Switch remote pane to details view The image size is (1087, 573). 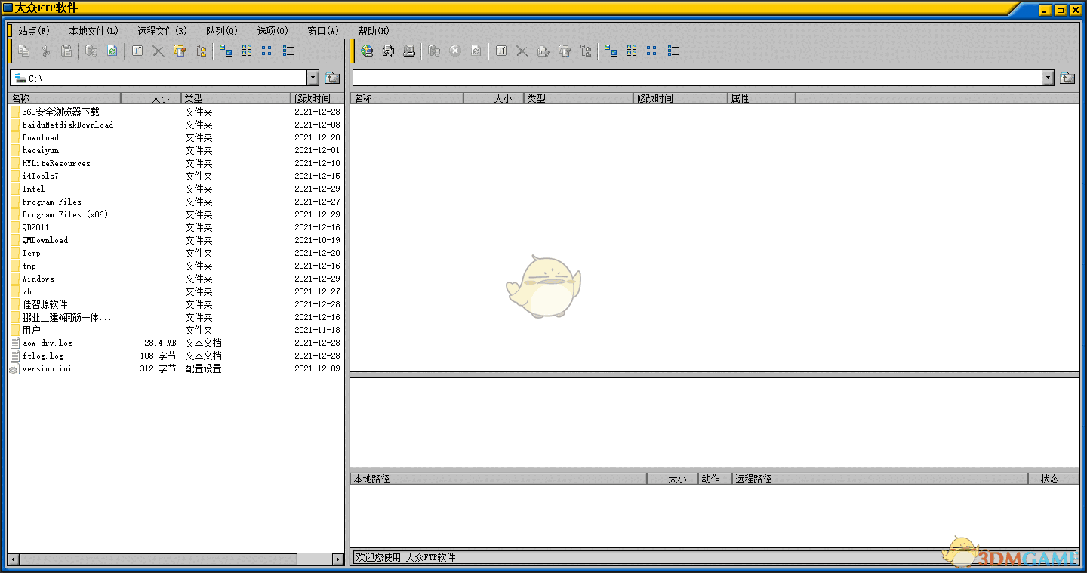pos(674,51)
